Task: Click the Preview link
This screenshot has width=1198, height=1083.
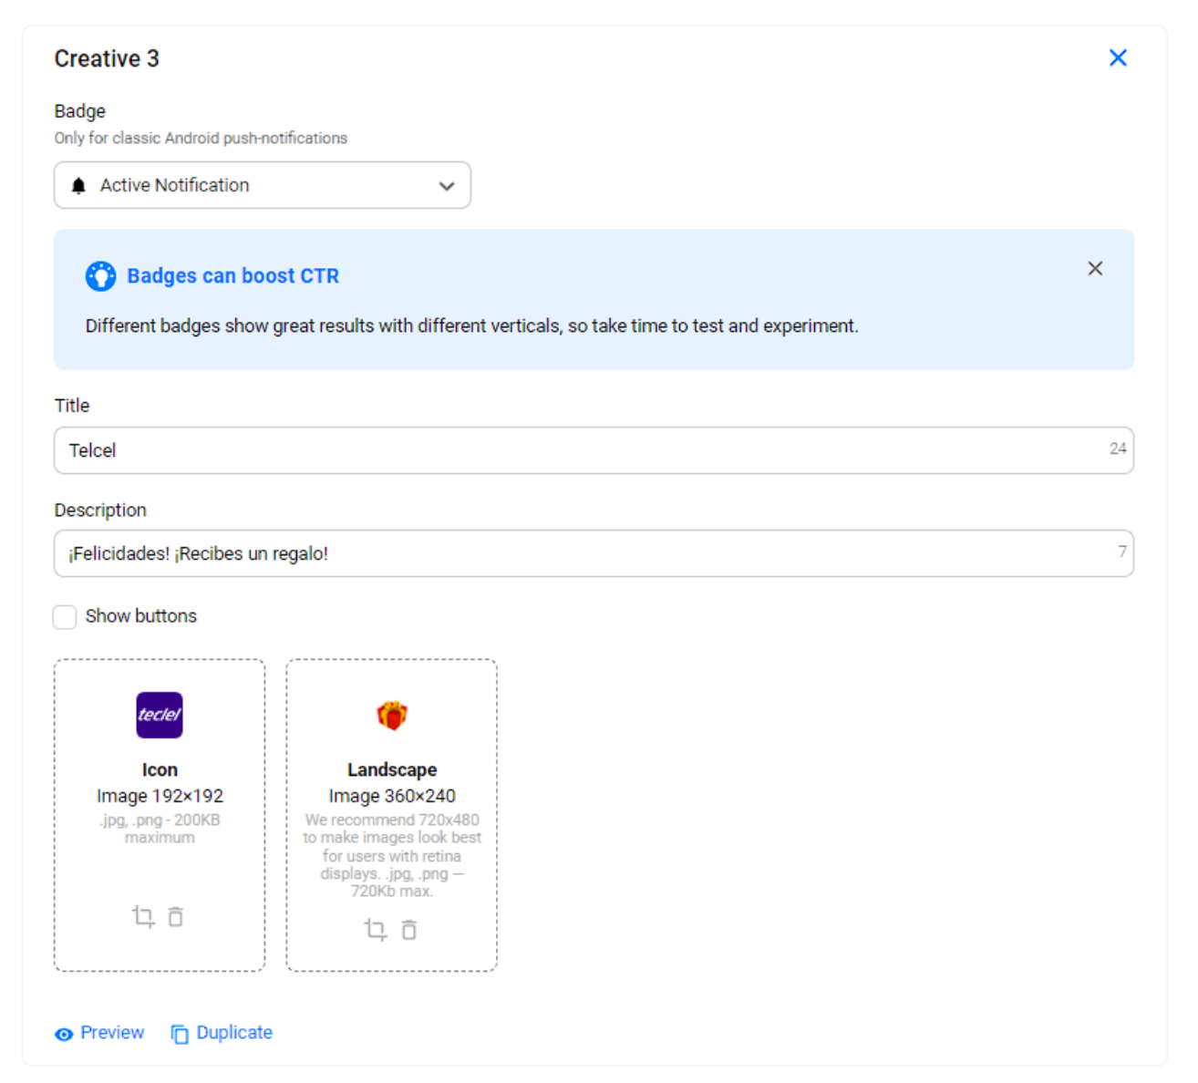Action: click(112, 1033)
